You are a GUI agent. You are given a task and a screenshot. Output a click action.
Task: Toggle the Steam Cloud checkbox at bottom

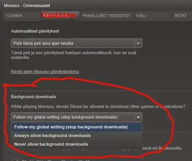click(x=15, y=160)
